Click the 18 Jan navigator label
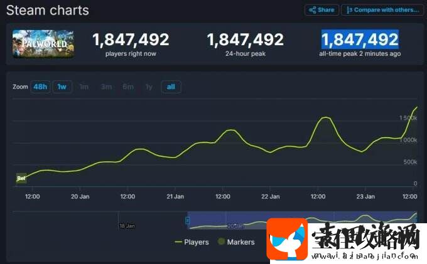 coord(127,226)
